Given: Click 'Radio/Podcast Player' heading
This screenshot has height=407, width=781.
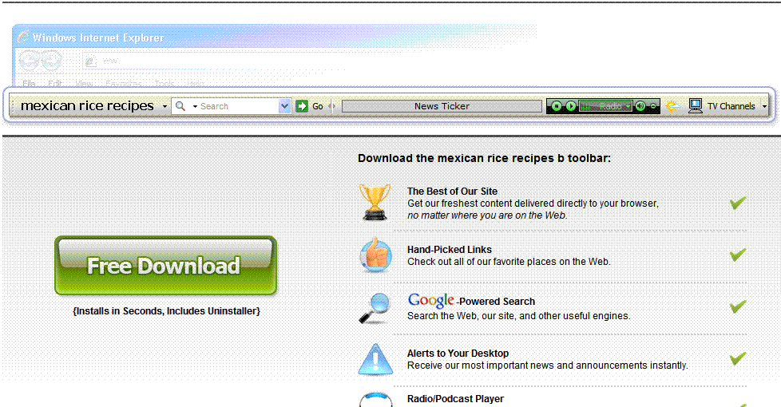Looking at the screenshot, I should coord(455,398).
